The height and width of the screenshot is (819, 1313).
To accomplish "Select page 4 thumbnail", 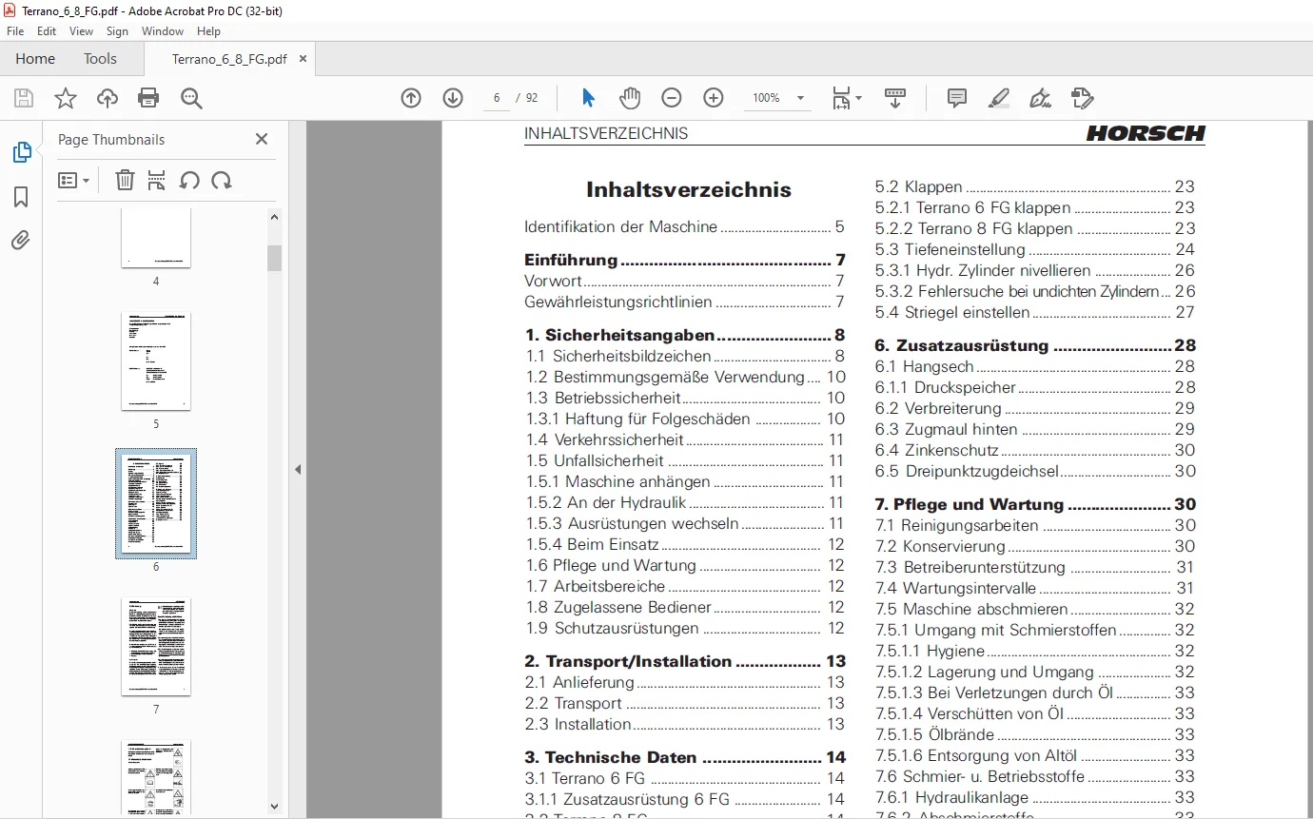I will (156, 238).
